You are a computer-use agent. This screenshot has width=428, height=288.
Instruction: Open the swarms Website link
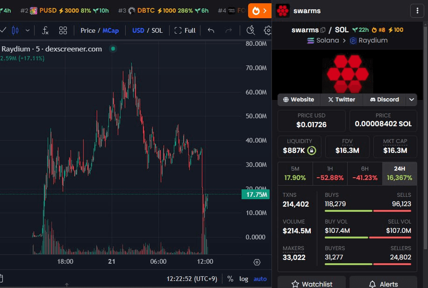pyautogui.click(x=299, y=100)
